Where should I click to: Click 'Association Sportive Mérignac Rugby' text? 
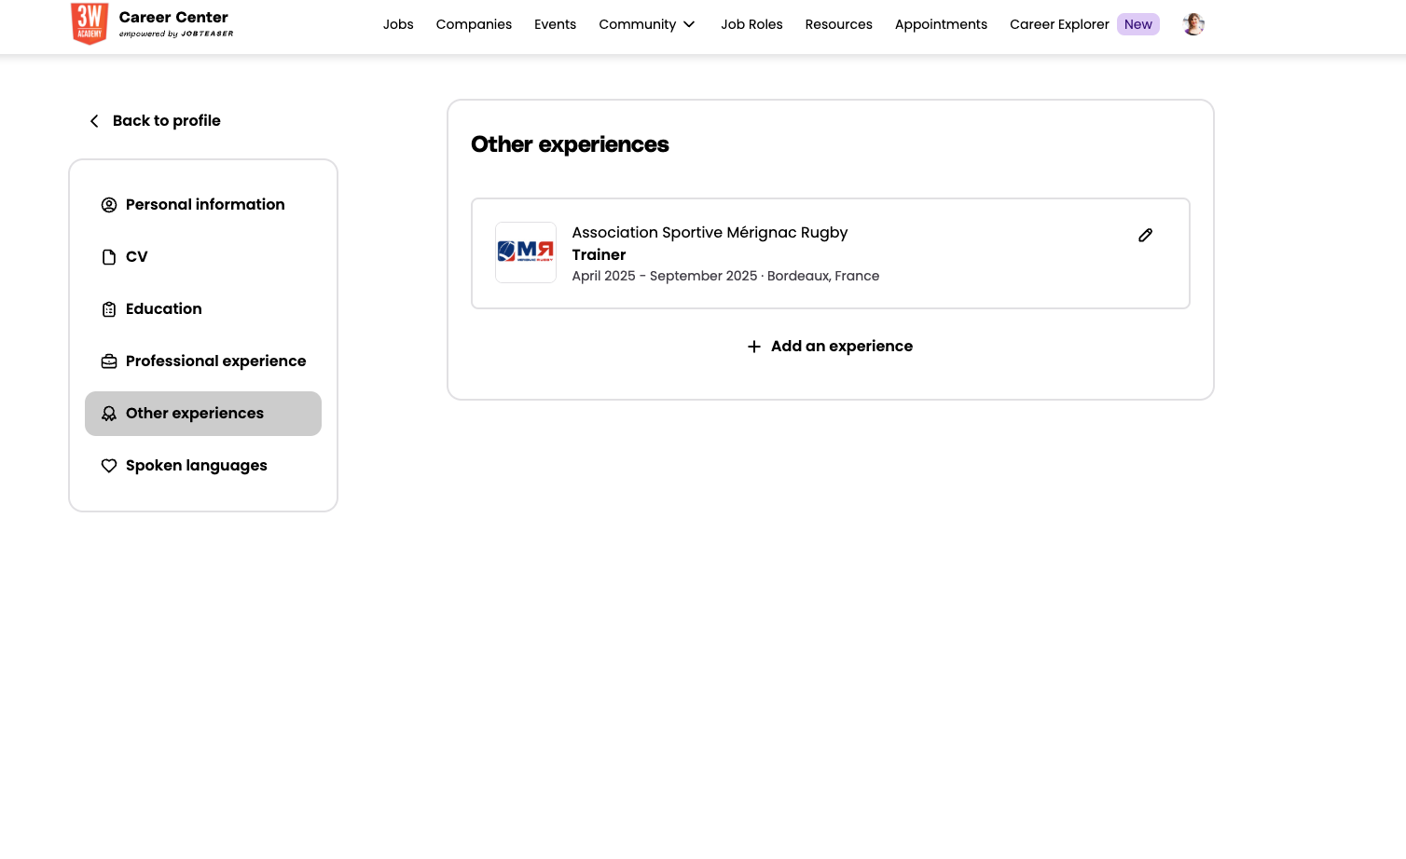[x=710, y=233]
